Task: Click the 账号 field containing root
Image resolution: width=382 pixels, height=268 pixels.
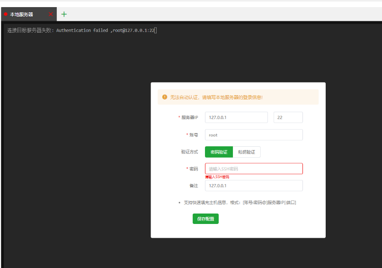Action: coord(253,135)
